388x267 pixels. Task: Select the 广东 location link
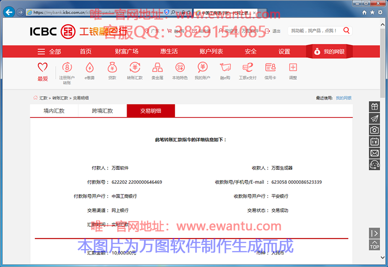point(152,31)
